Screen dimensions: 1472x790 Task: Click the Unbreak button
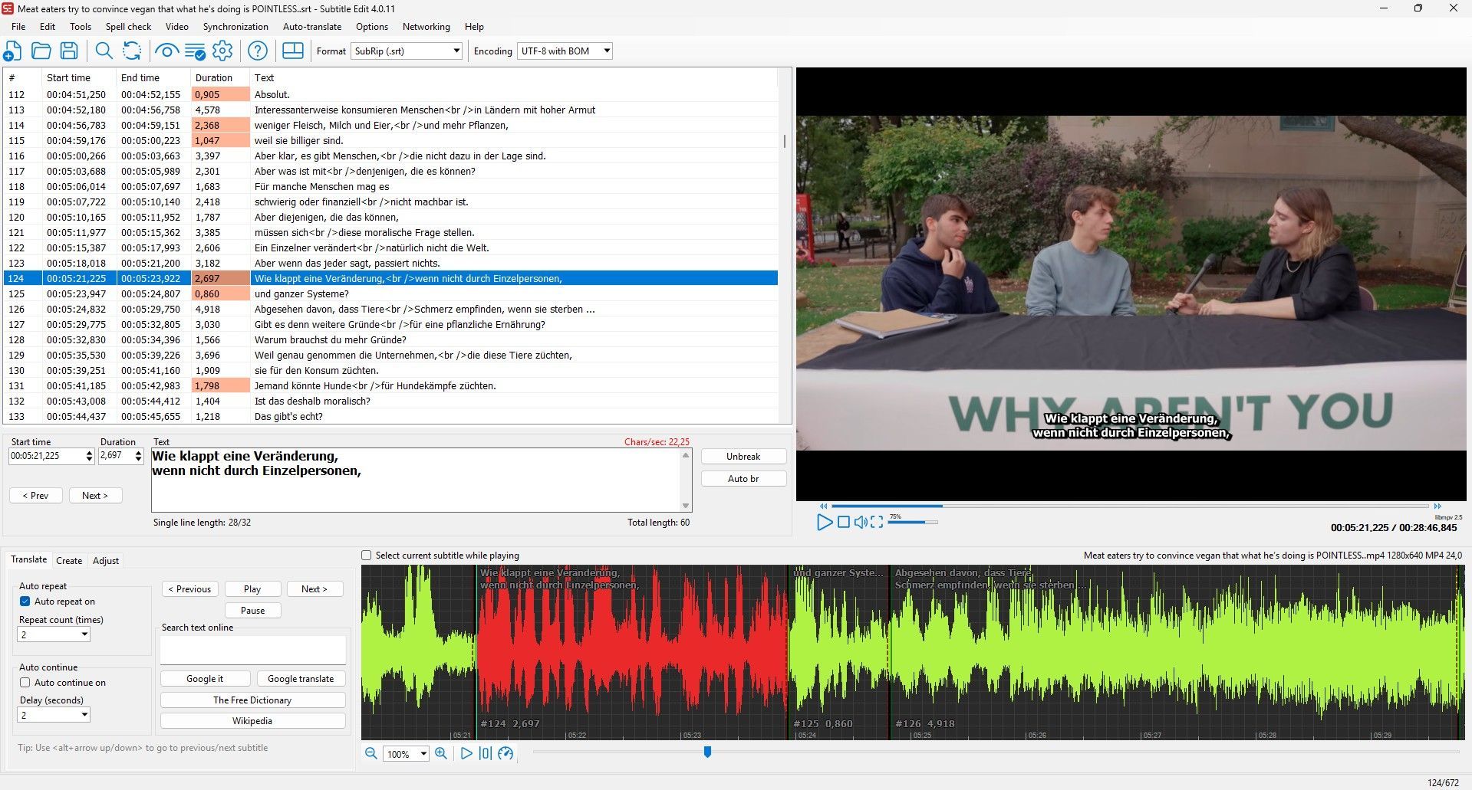tap(743, 457)
